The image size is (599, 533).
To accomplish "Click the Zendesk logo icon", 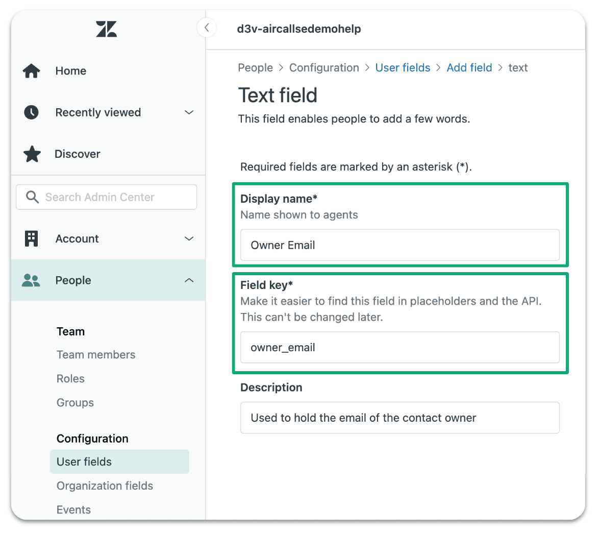I will click(106, 29).
